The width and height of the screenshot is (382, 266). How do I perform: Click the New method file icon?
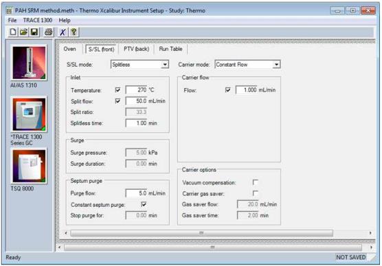13,32
